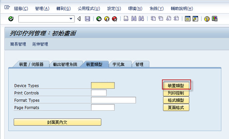Click the Save diskette icon
Screen dimensions: 229x139
(87, 19)
